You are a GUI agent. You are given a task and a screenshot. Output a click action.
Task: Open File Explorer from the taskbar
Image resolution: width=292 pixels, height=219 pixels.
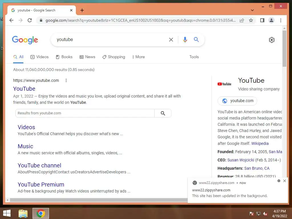pos(23,213)
